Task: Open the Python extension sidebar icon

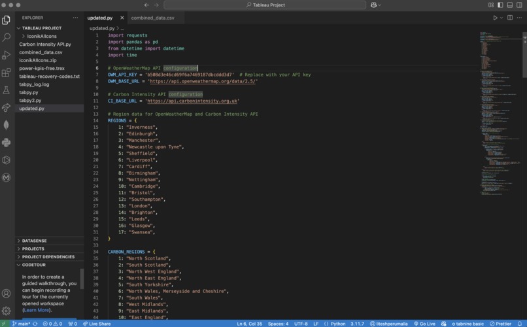Action: coord(7,143)
